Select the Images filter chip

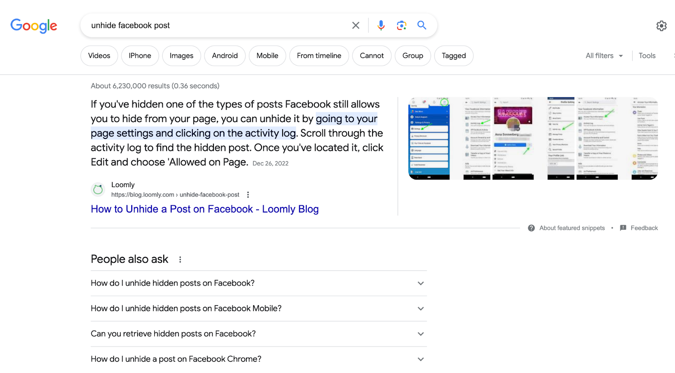coord(181,56)
